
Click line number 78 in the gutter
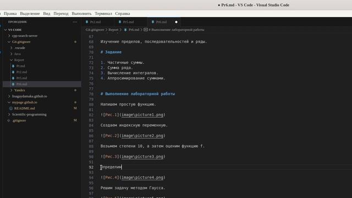(91, 94)
